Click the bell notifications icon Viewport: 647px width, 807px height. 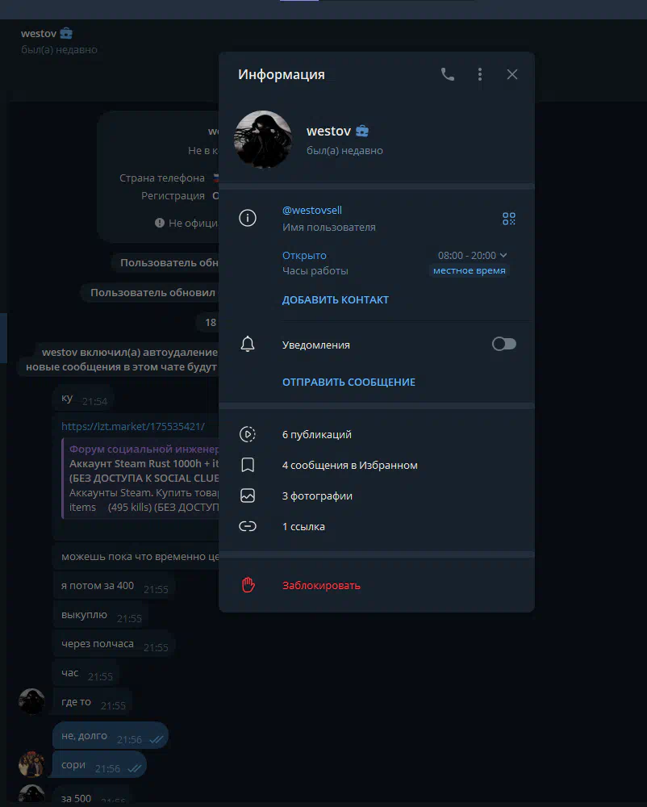click(248, 344)
